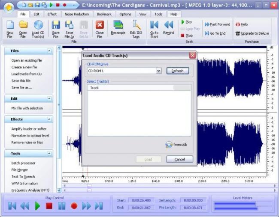Collapse the Tools sidebar panel
This screenshot has width=279, height=217.
[49, 153]
